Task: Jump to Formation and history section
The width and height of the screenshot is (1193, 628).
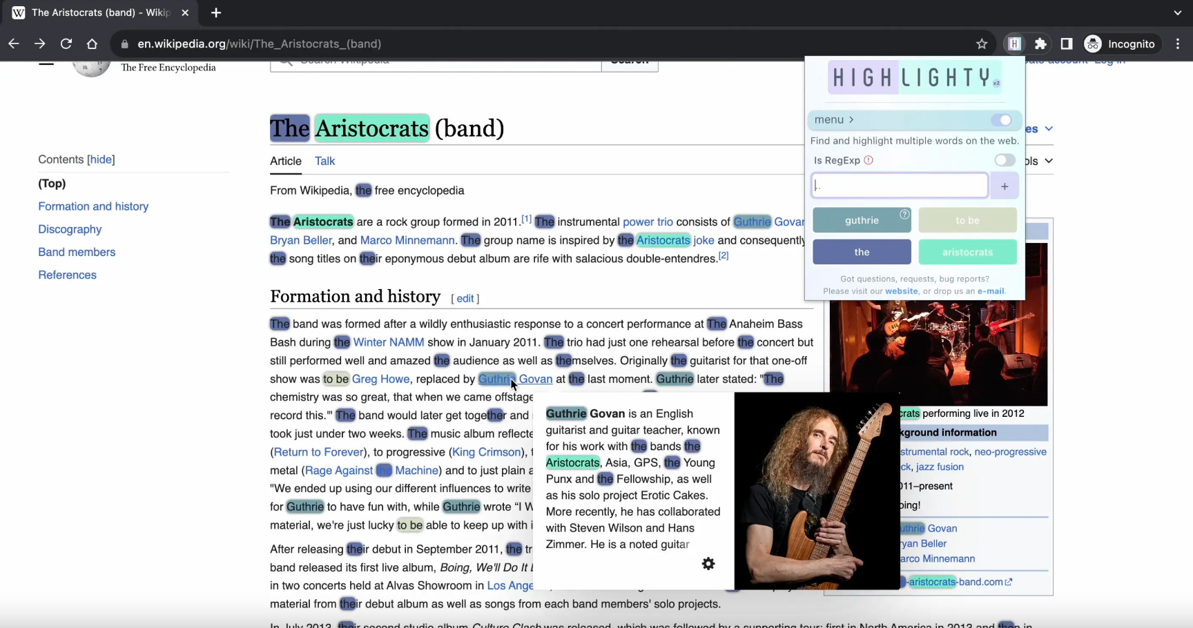Action: click(93, 206)
